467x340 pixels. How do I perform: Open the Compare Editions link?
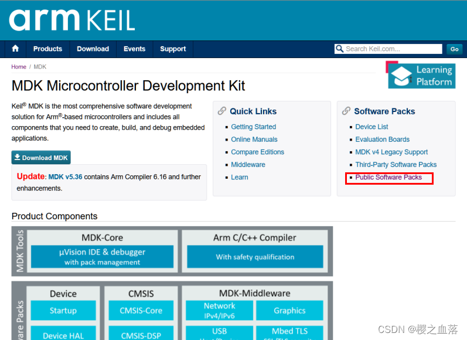click(258, 152)
